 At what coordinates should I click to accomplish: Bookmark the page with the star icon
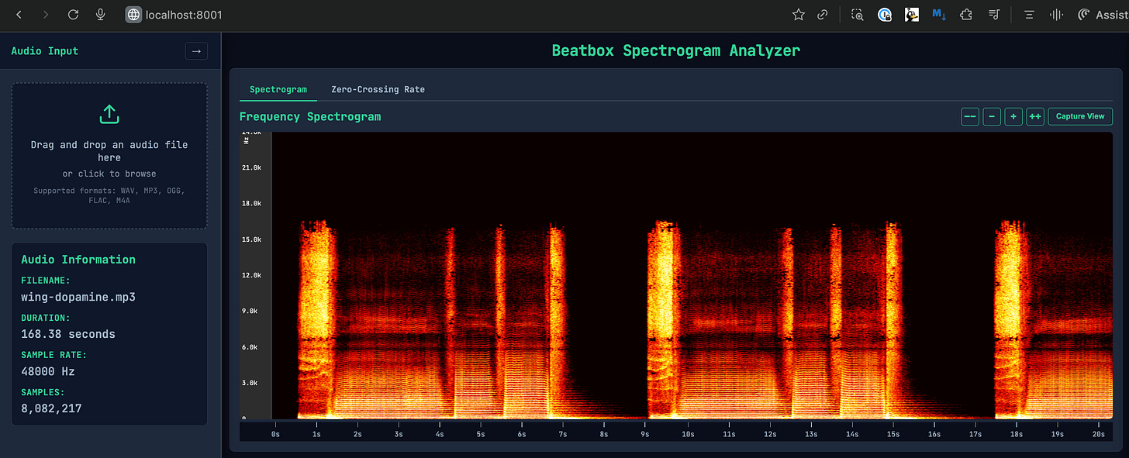pyautogui.click(x=799, y=15)
